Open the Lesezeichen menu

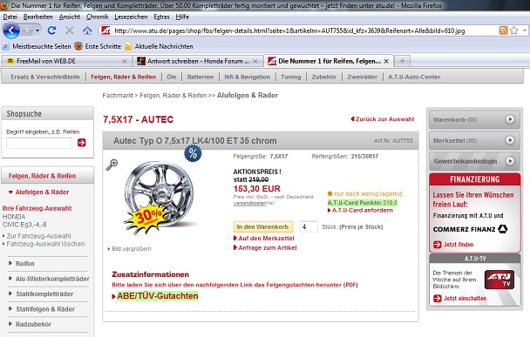click(x=131, y=17)
